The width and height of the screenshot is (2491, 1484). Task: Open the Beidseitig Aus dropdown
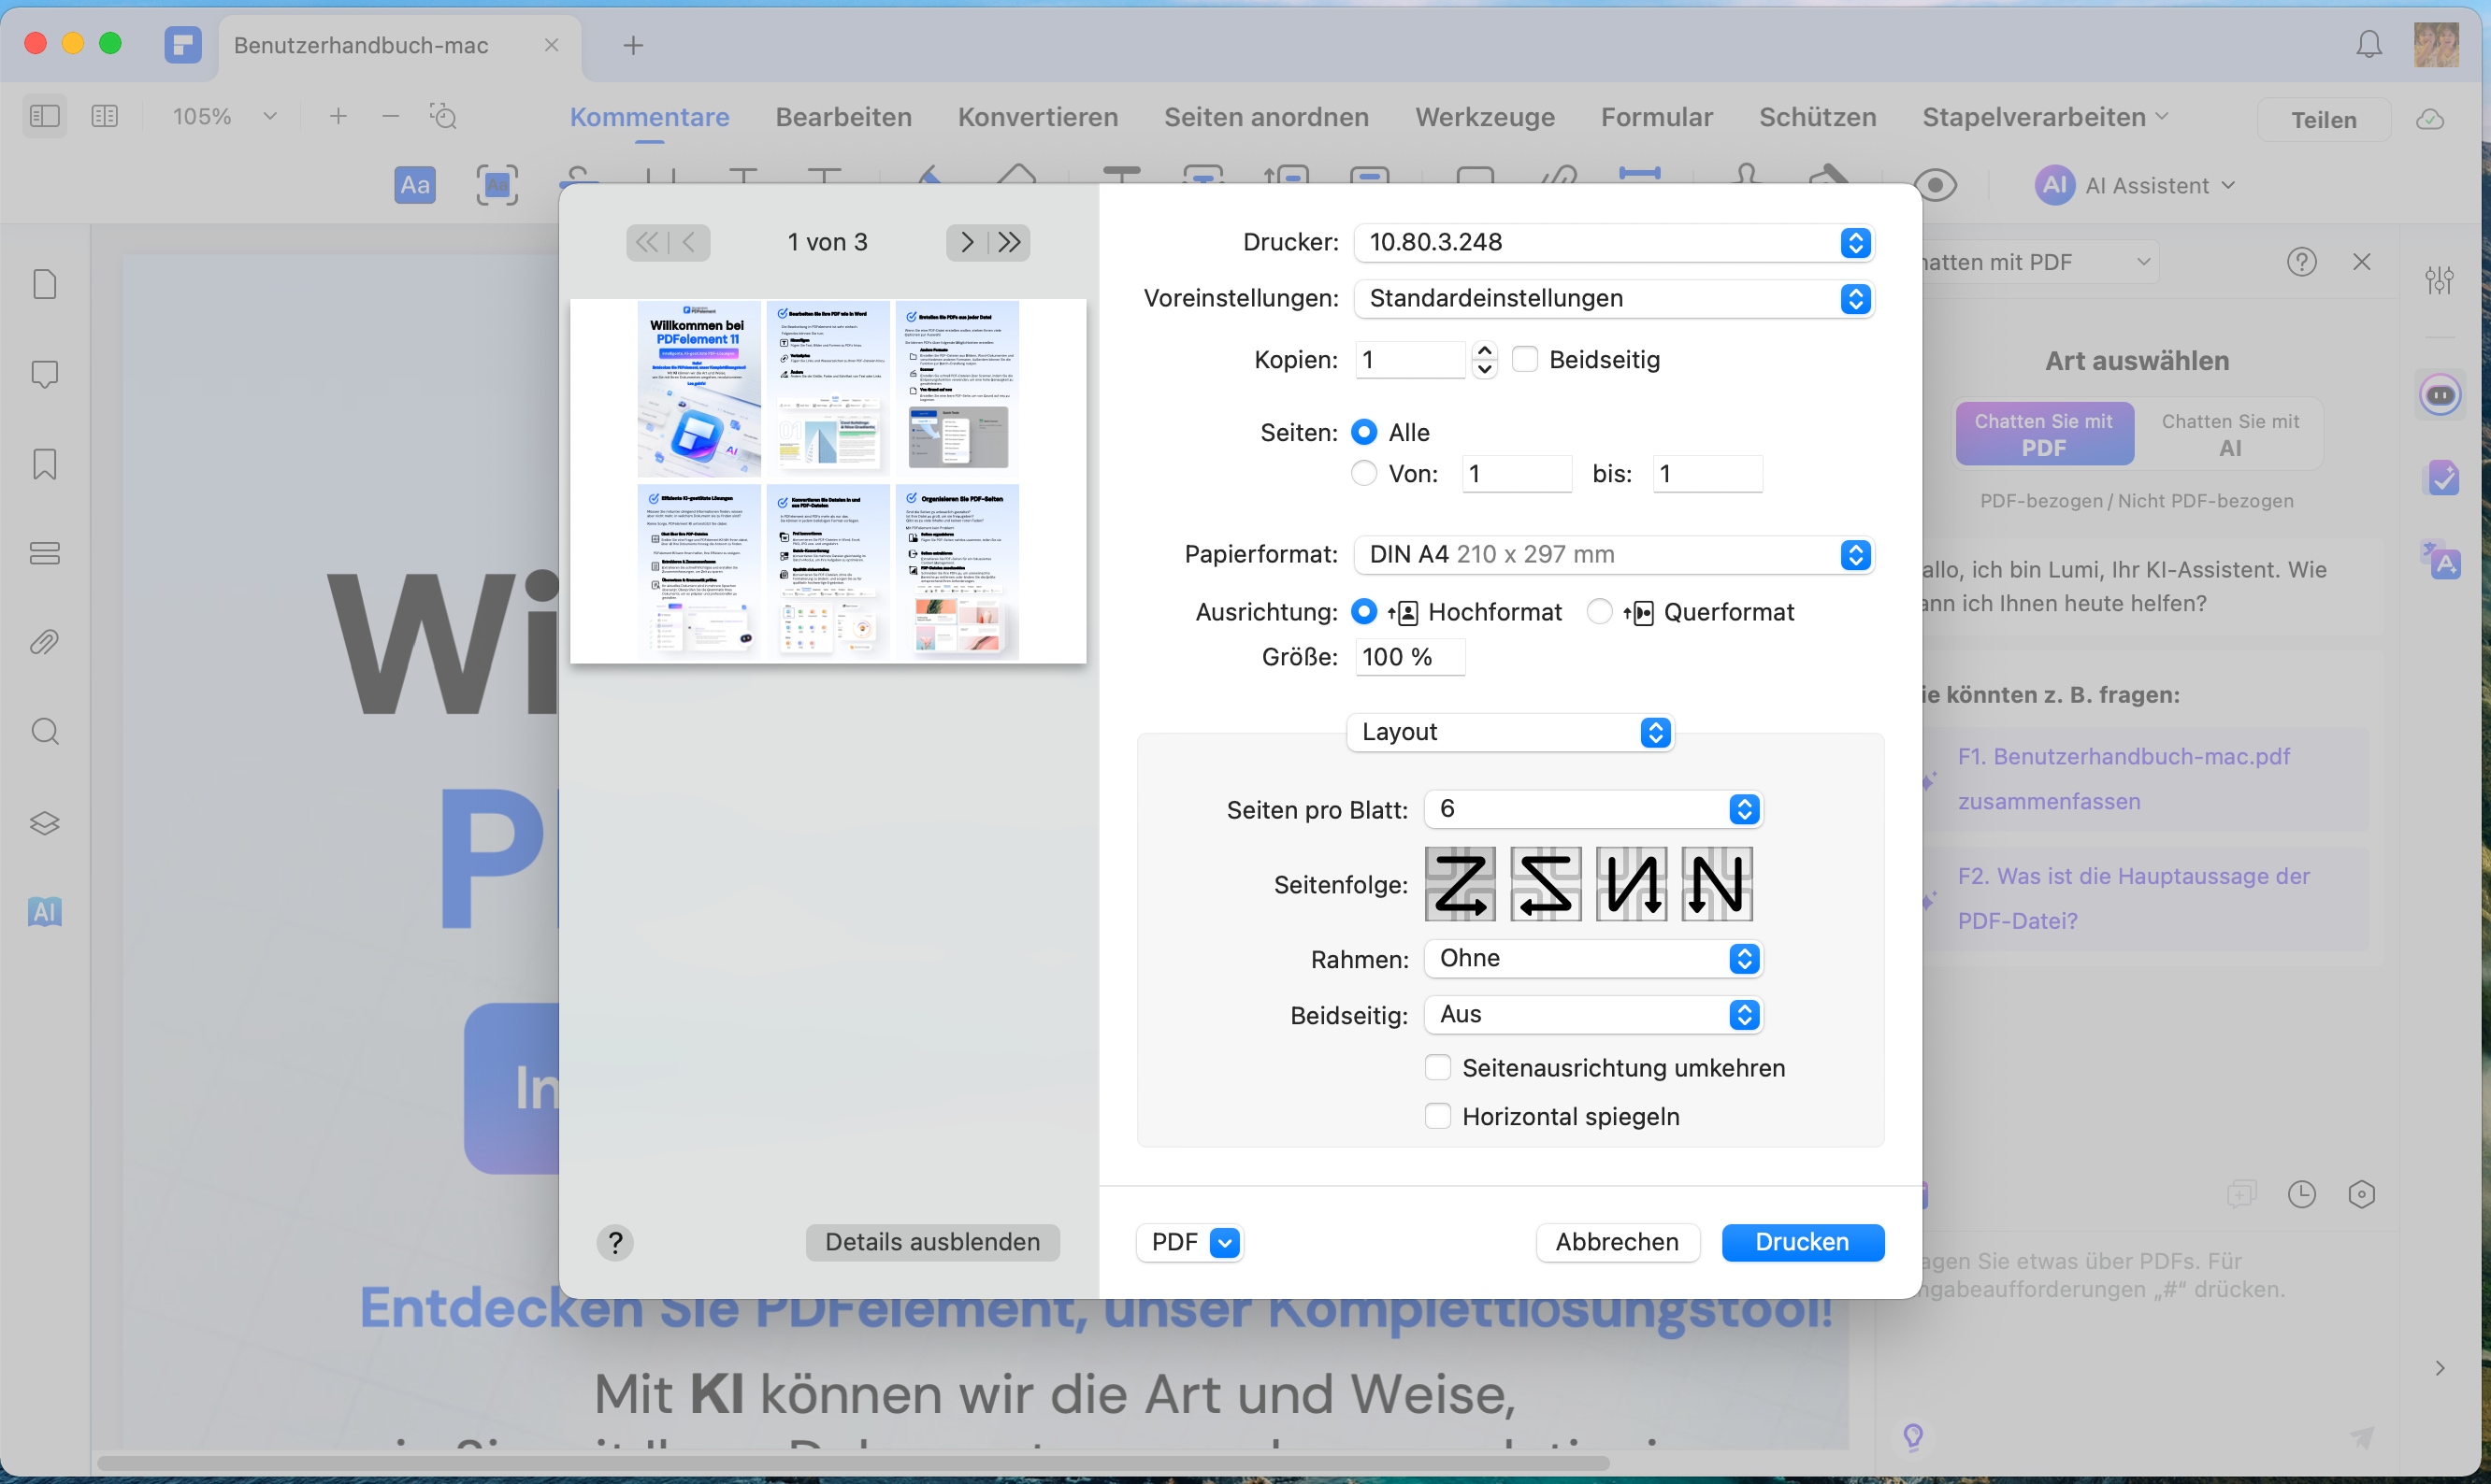tap(1592, 1015)
